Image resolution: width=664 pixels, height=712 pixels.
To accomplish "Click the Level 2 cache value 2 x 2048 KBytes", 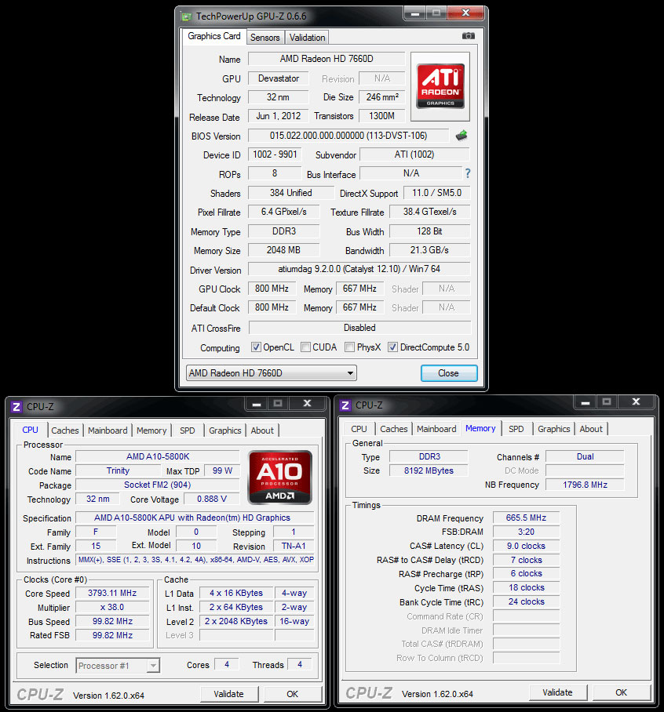I will (x=236, y=621).
